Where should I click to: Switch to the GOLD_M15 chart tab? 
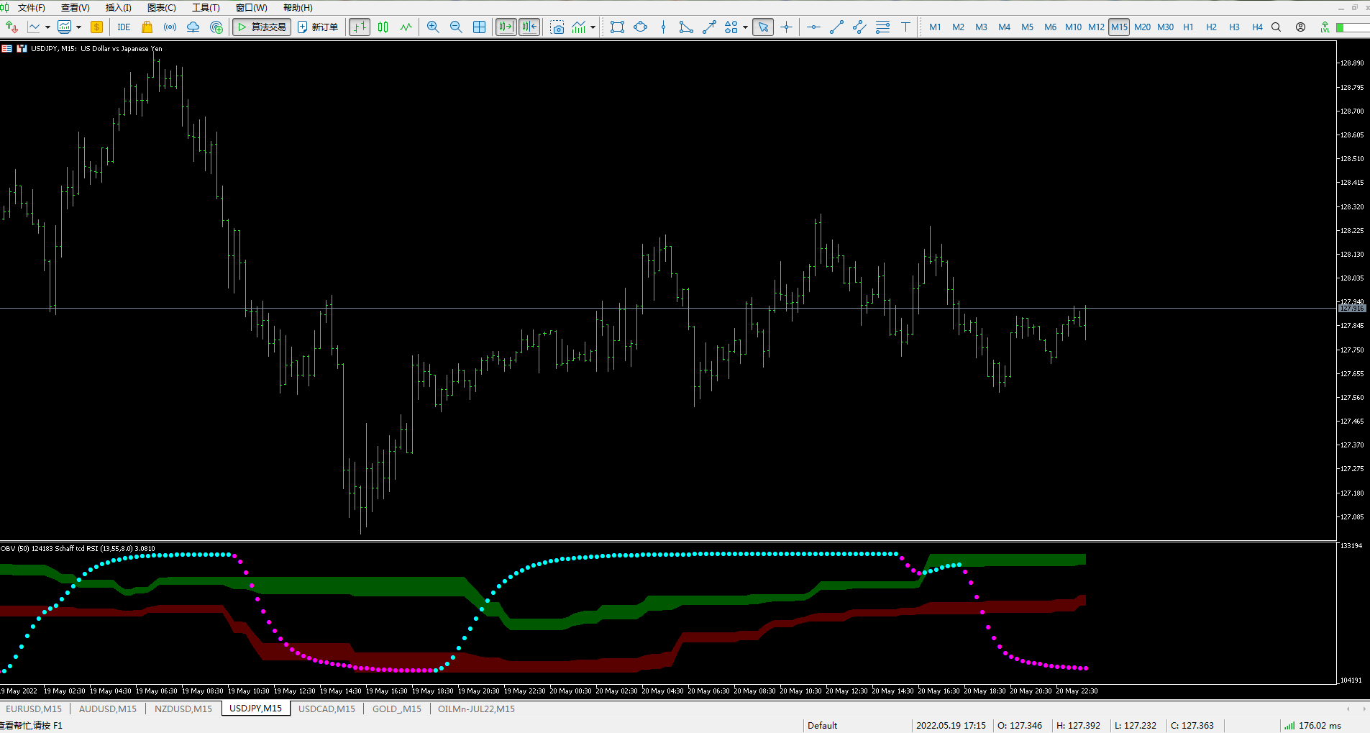pos(397,709)
